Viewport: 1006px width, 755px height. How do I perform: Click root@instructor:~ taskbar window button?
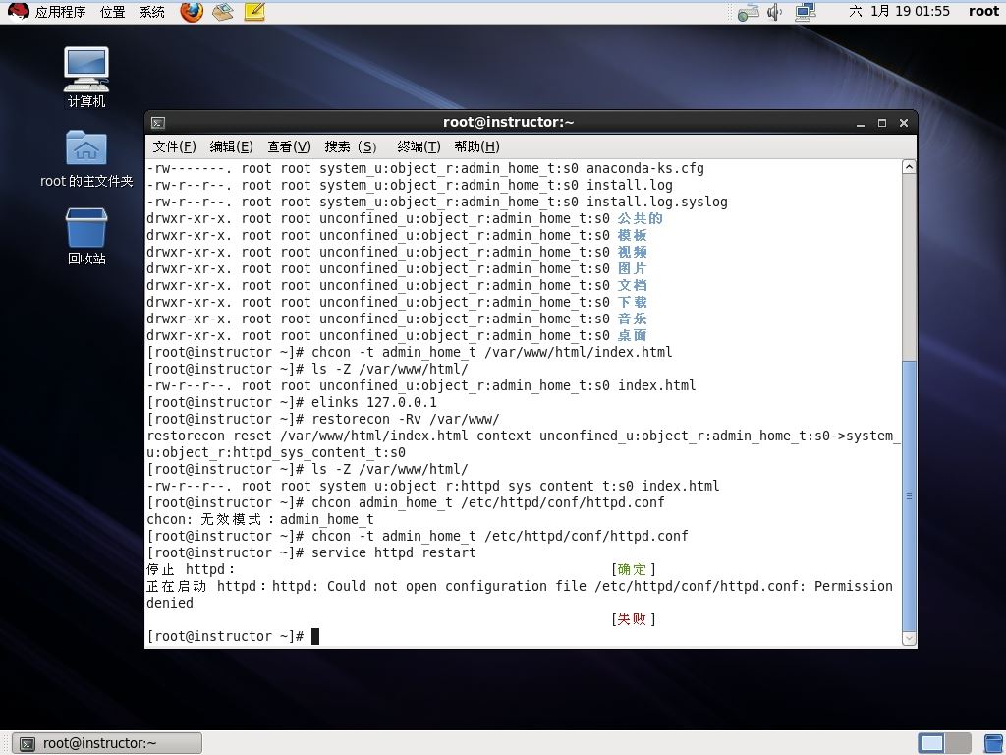107,743
